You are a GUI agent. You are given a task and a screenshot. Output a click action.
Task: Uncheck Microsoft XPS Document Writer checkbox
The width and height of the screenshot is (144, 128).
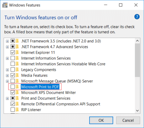[13, 93]
